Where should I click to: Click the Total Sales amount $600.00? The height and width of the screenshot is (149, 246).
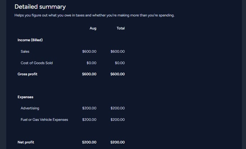coord(118,51)
